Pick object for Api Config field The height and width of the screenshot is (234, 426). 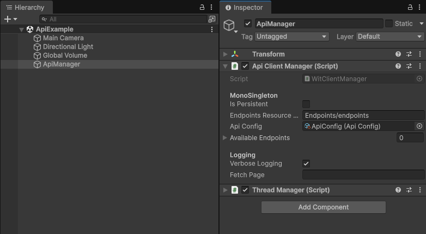419,126
